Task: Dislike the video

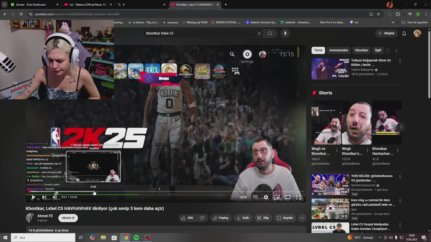Action: [202, 218]
